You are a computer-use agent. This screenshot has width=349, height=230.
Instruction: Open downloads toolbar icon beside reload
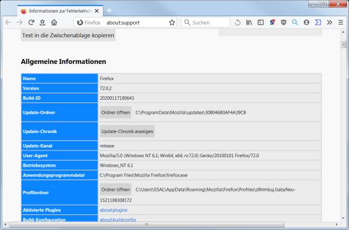(43, 22)
